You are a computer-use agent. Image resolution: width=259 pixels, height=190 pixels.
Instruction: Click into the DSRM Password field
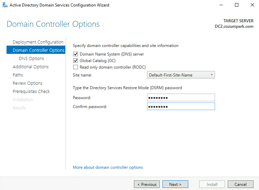point(181,97)
